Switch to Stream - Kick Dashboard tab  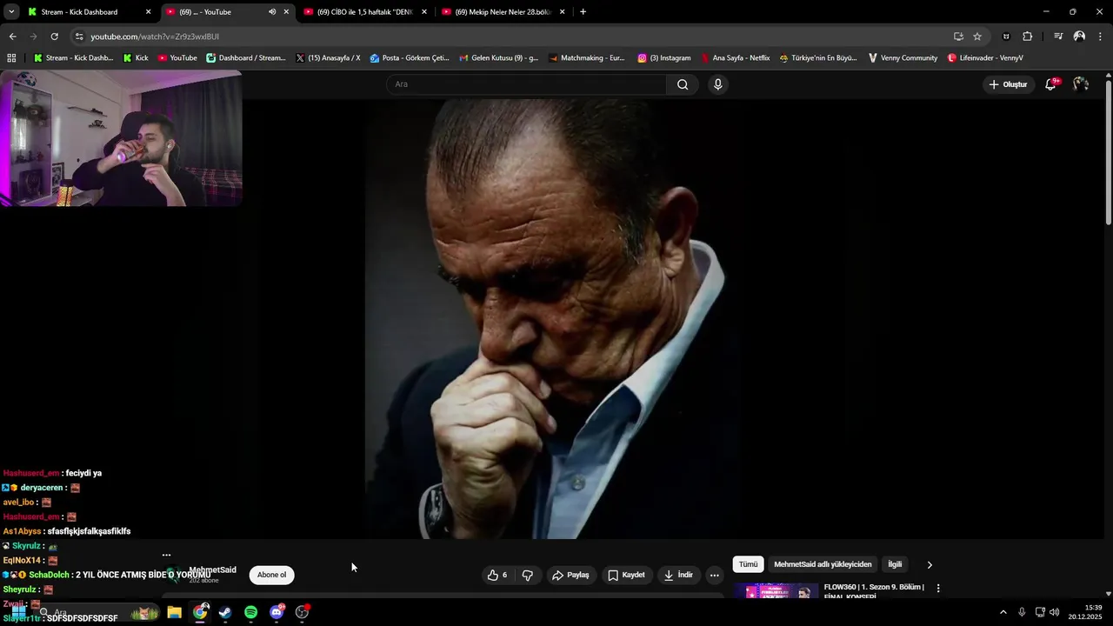click(90, 12)
